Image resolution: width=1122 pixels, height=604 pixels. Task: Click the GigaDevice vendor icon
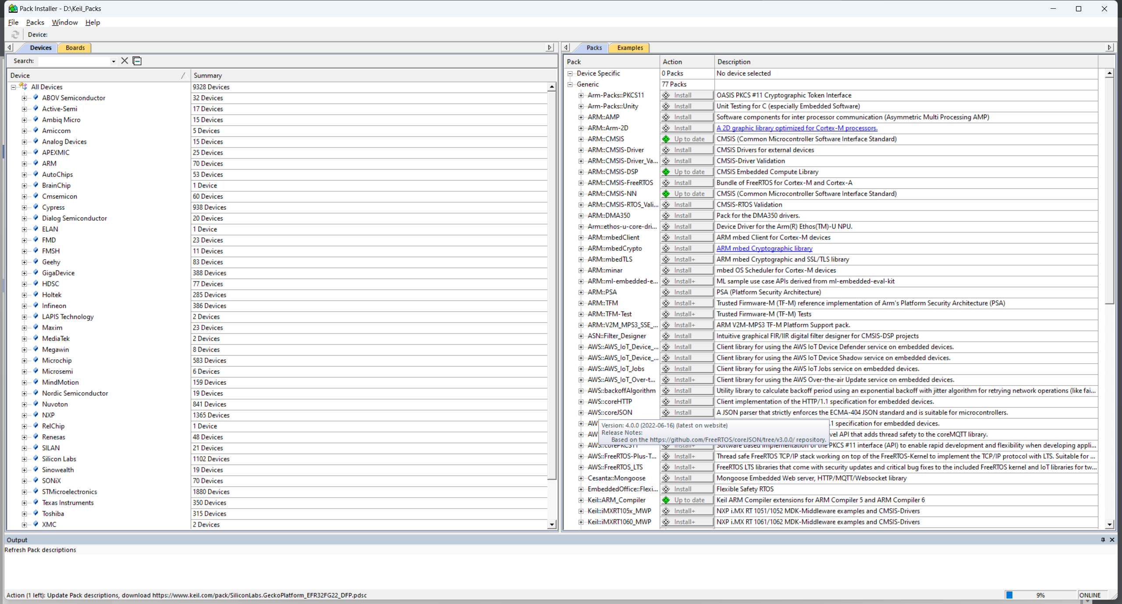[x=36, y=273]
